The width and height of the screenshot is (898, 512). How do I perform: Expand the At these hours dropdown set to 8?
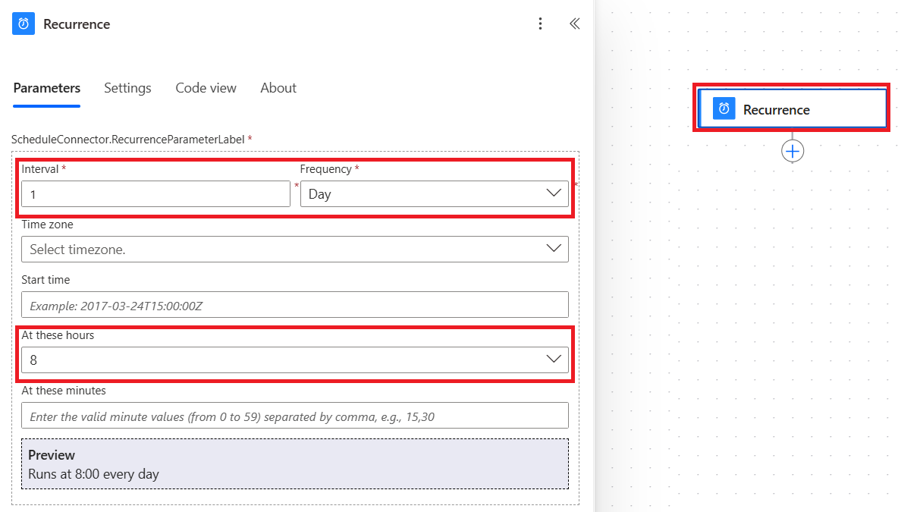coord(296,360)
